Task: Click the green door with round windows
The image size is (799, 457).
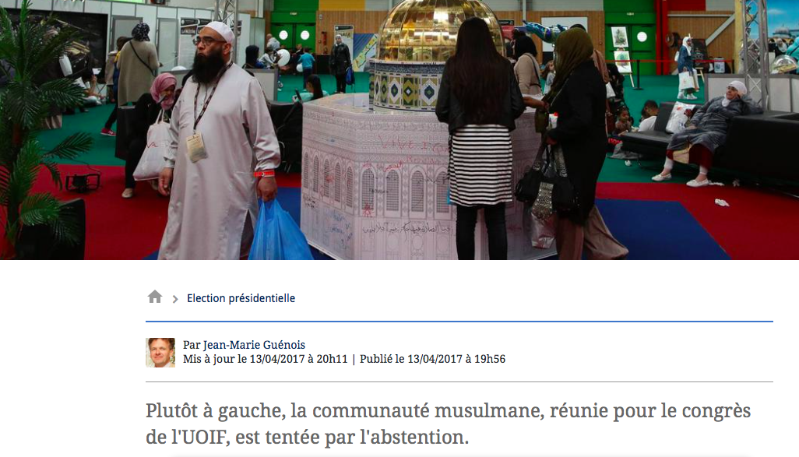Action: pyautogui.click(x=294, y=36)
